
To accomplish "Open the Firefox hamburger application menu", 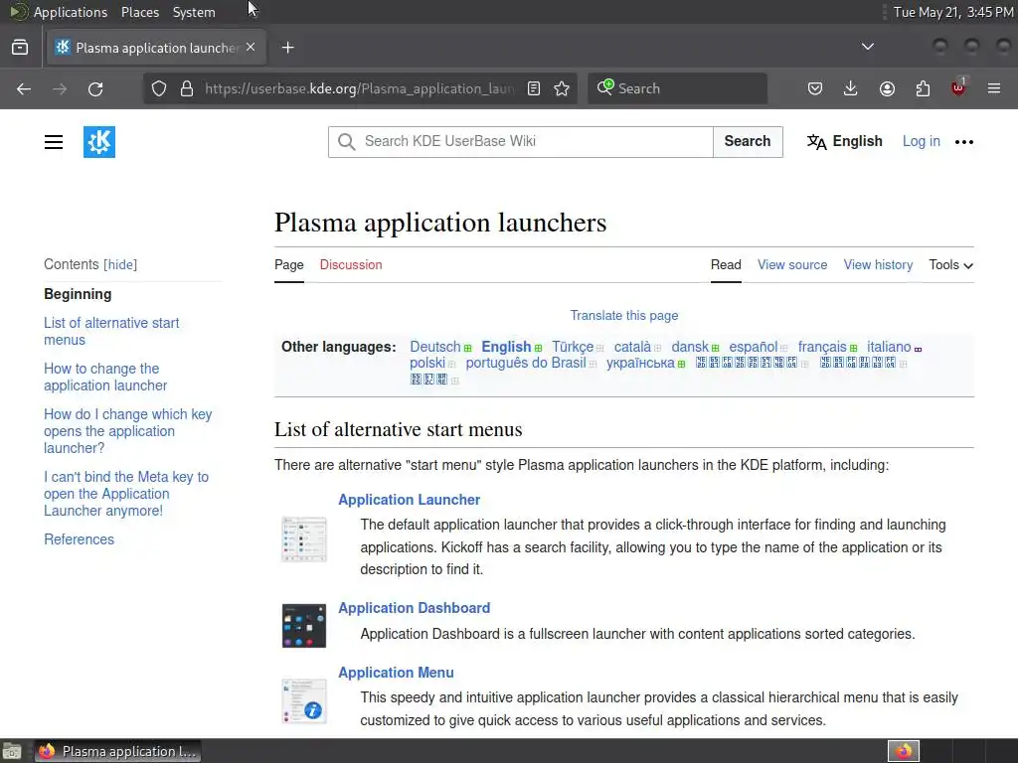I will (x=994, y=88).
